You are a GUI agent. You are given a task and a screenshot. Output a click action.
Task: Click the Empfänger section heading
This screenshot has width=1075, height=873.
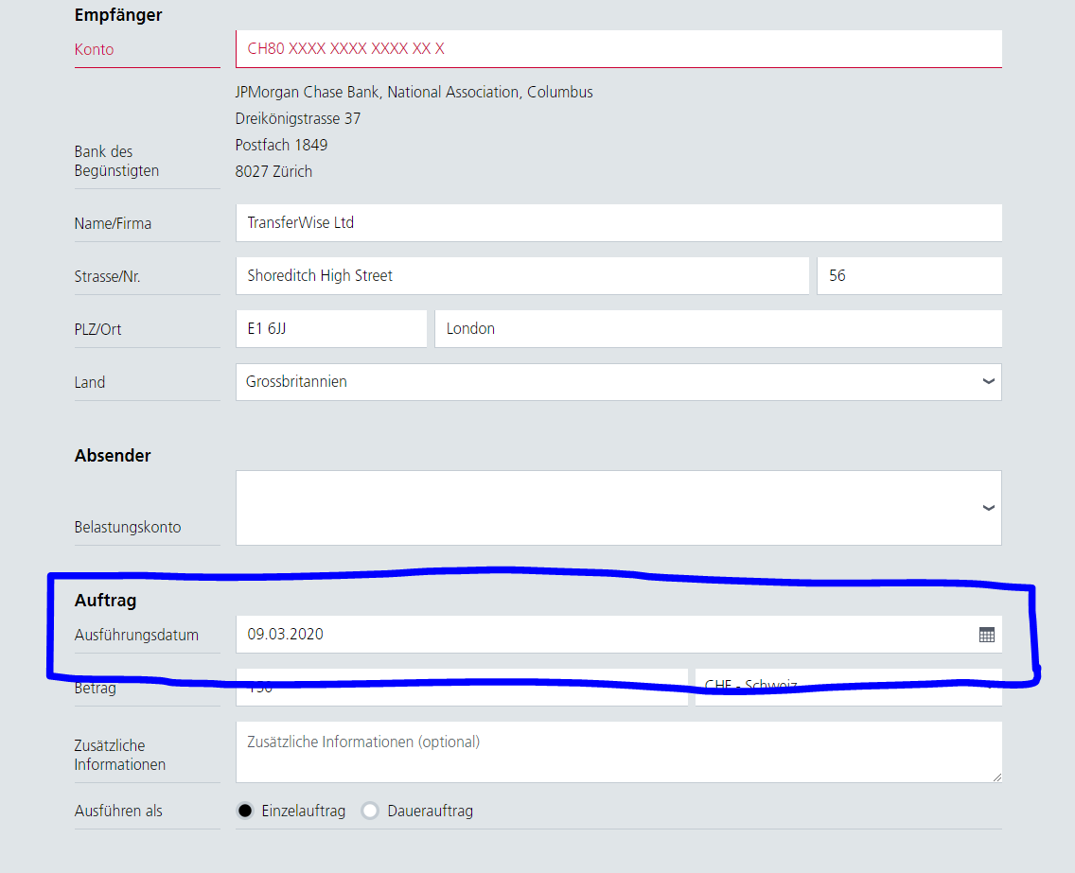click(118, 15)
